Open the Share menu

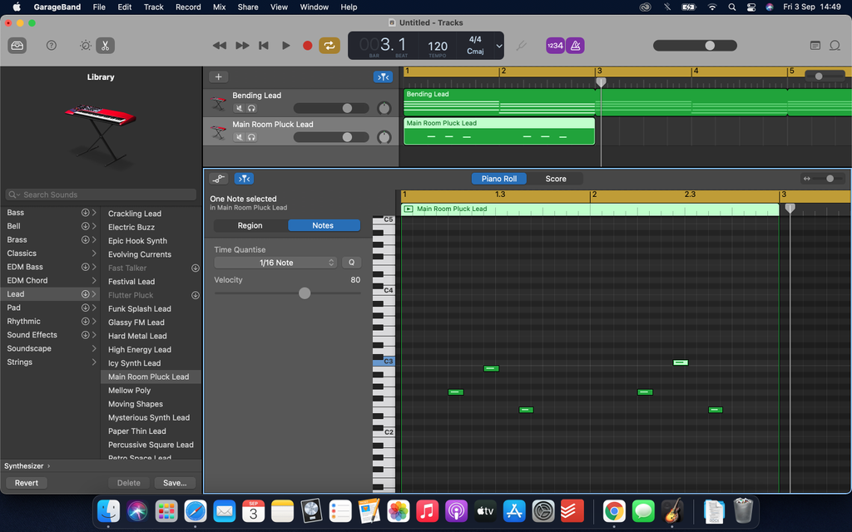coord(248,7)
